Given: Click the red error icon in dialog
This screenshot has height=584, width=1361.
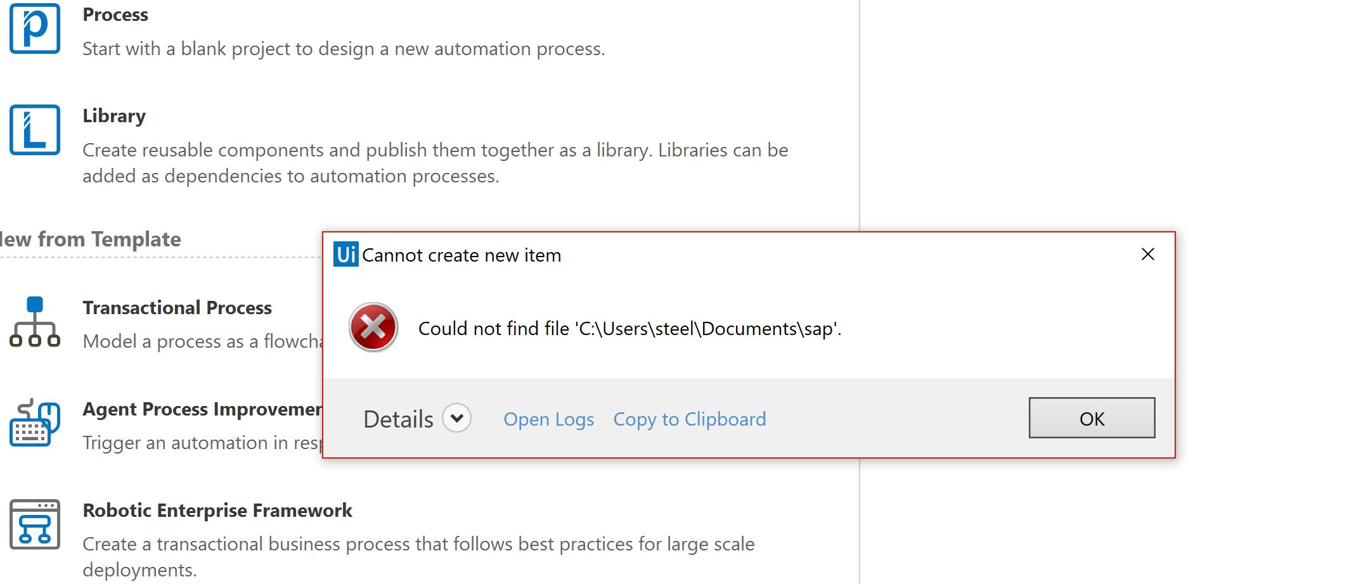Looking at the screenshot, I should click(373, 327).
